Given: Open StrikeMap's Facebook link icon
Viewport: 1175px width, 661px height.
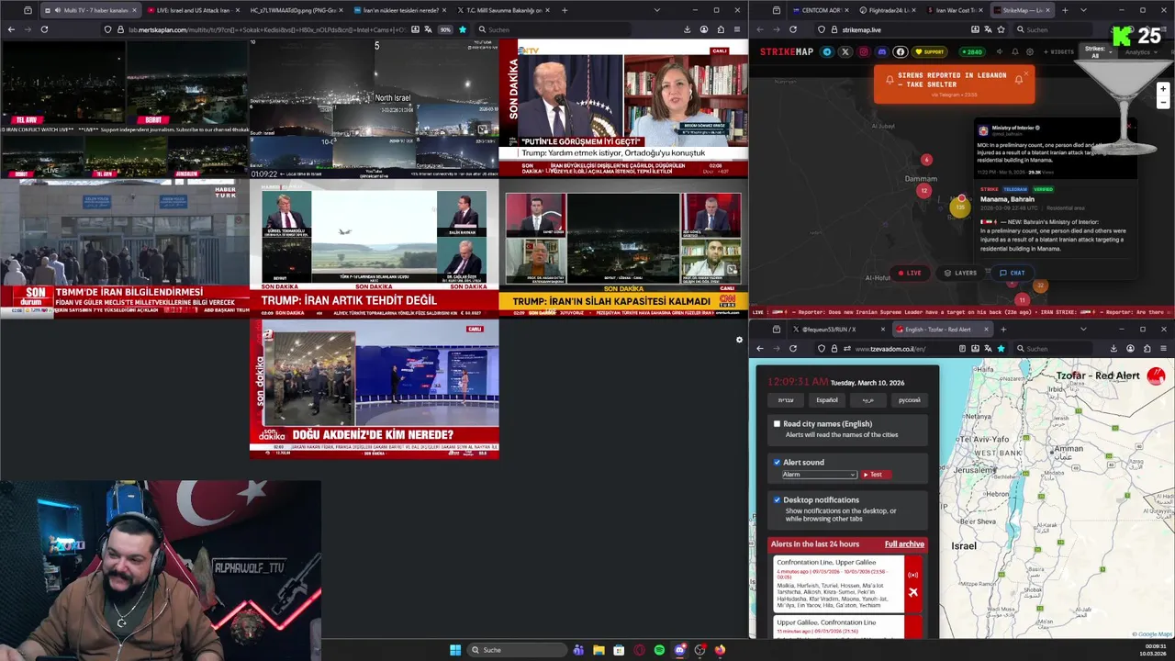Looking at the screenshot, I should click(901, 51).
